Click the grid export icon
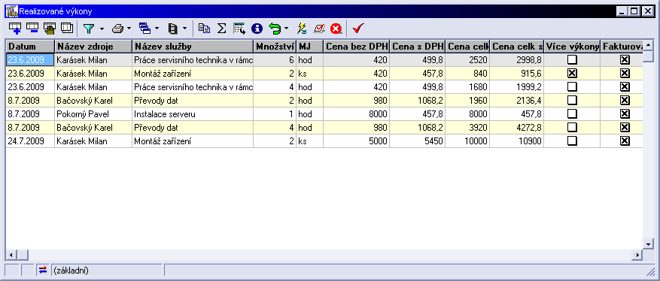Image resolution: width=660 pixels, height=281 pixels. tap(239, 29)
